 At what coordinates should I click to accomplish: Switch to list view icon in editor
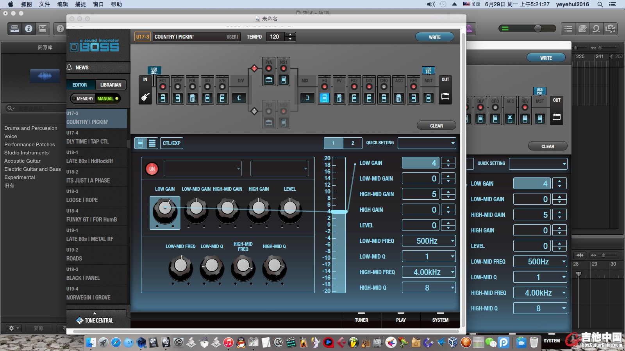[152, 143]
